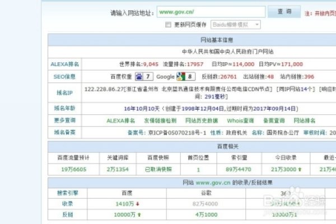336x224 pixels.
Task: Click the 域名年龄 row header
Action: click(x=65, y=108)
